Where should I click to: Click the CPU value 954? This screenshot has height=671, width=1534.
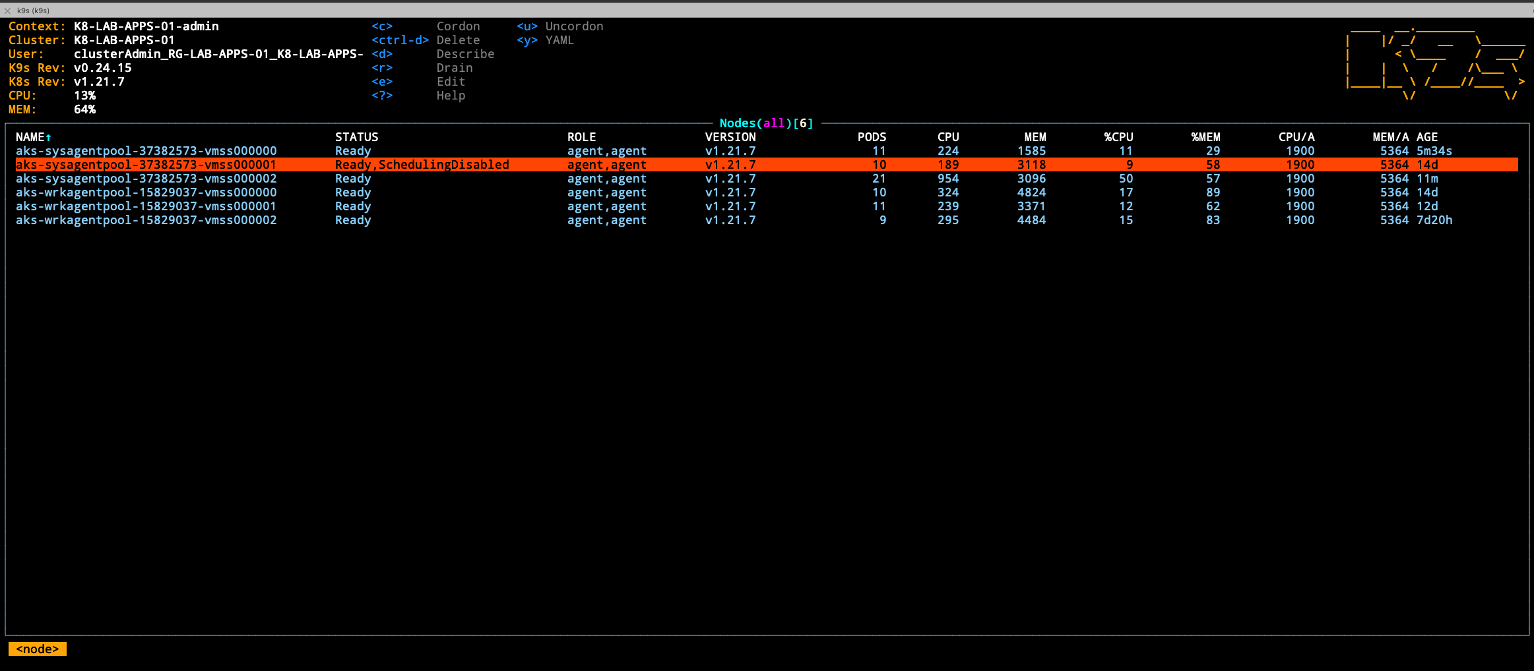[948, 179]
